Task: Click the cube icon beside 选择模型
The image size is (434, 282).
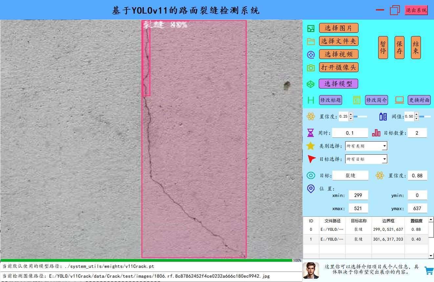Action: (311, 84)
